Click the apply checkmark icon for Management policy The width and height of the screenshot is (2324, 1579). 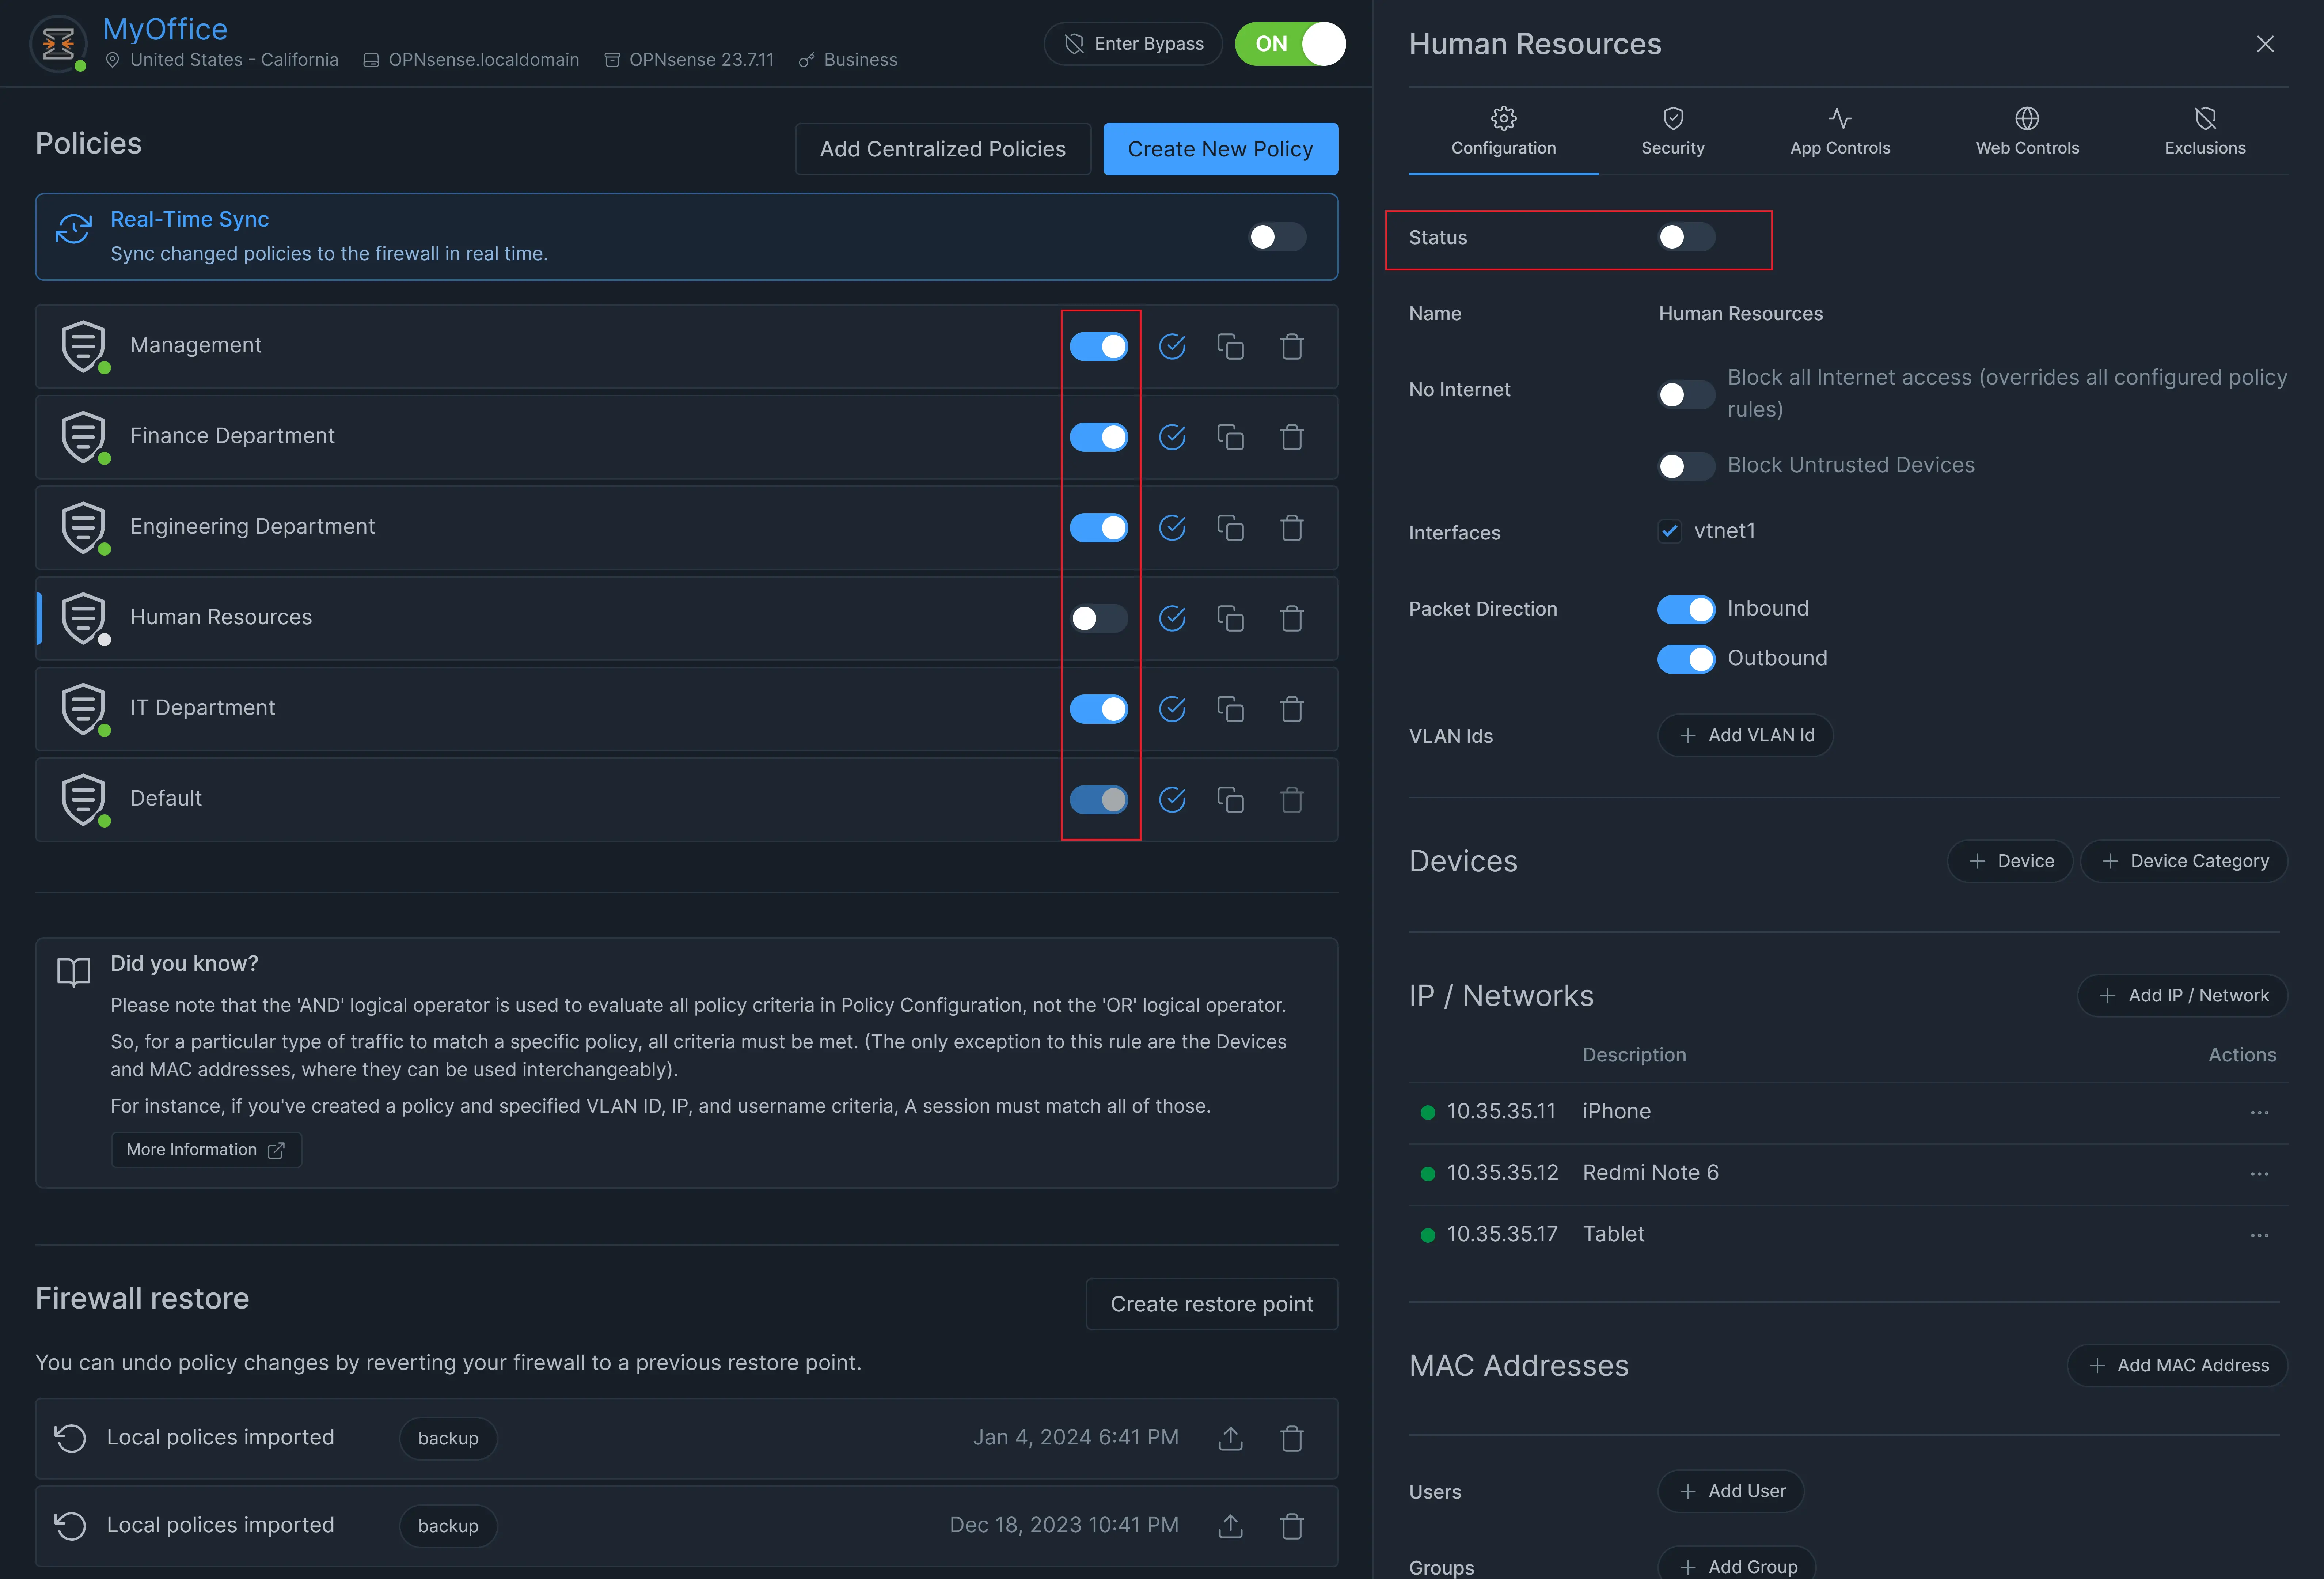pyautogui.click(x=1172, y=346)
